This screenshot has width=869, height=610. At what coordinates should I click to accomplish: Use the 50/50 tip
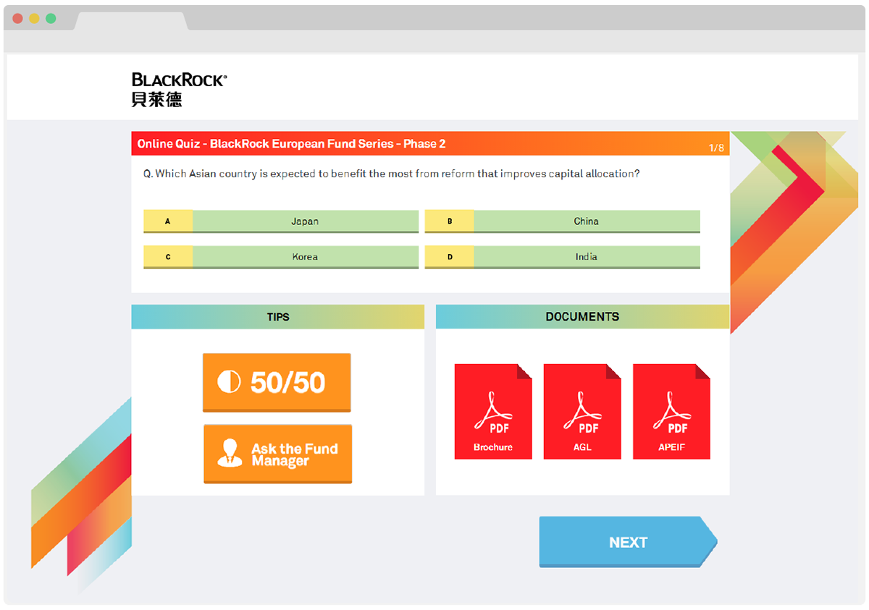pyautogui.click(x=277, y=383)
